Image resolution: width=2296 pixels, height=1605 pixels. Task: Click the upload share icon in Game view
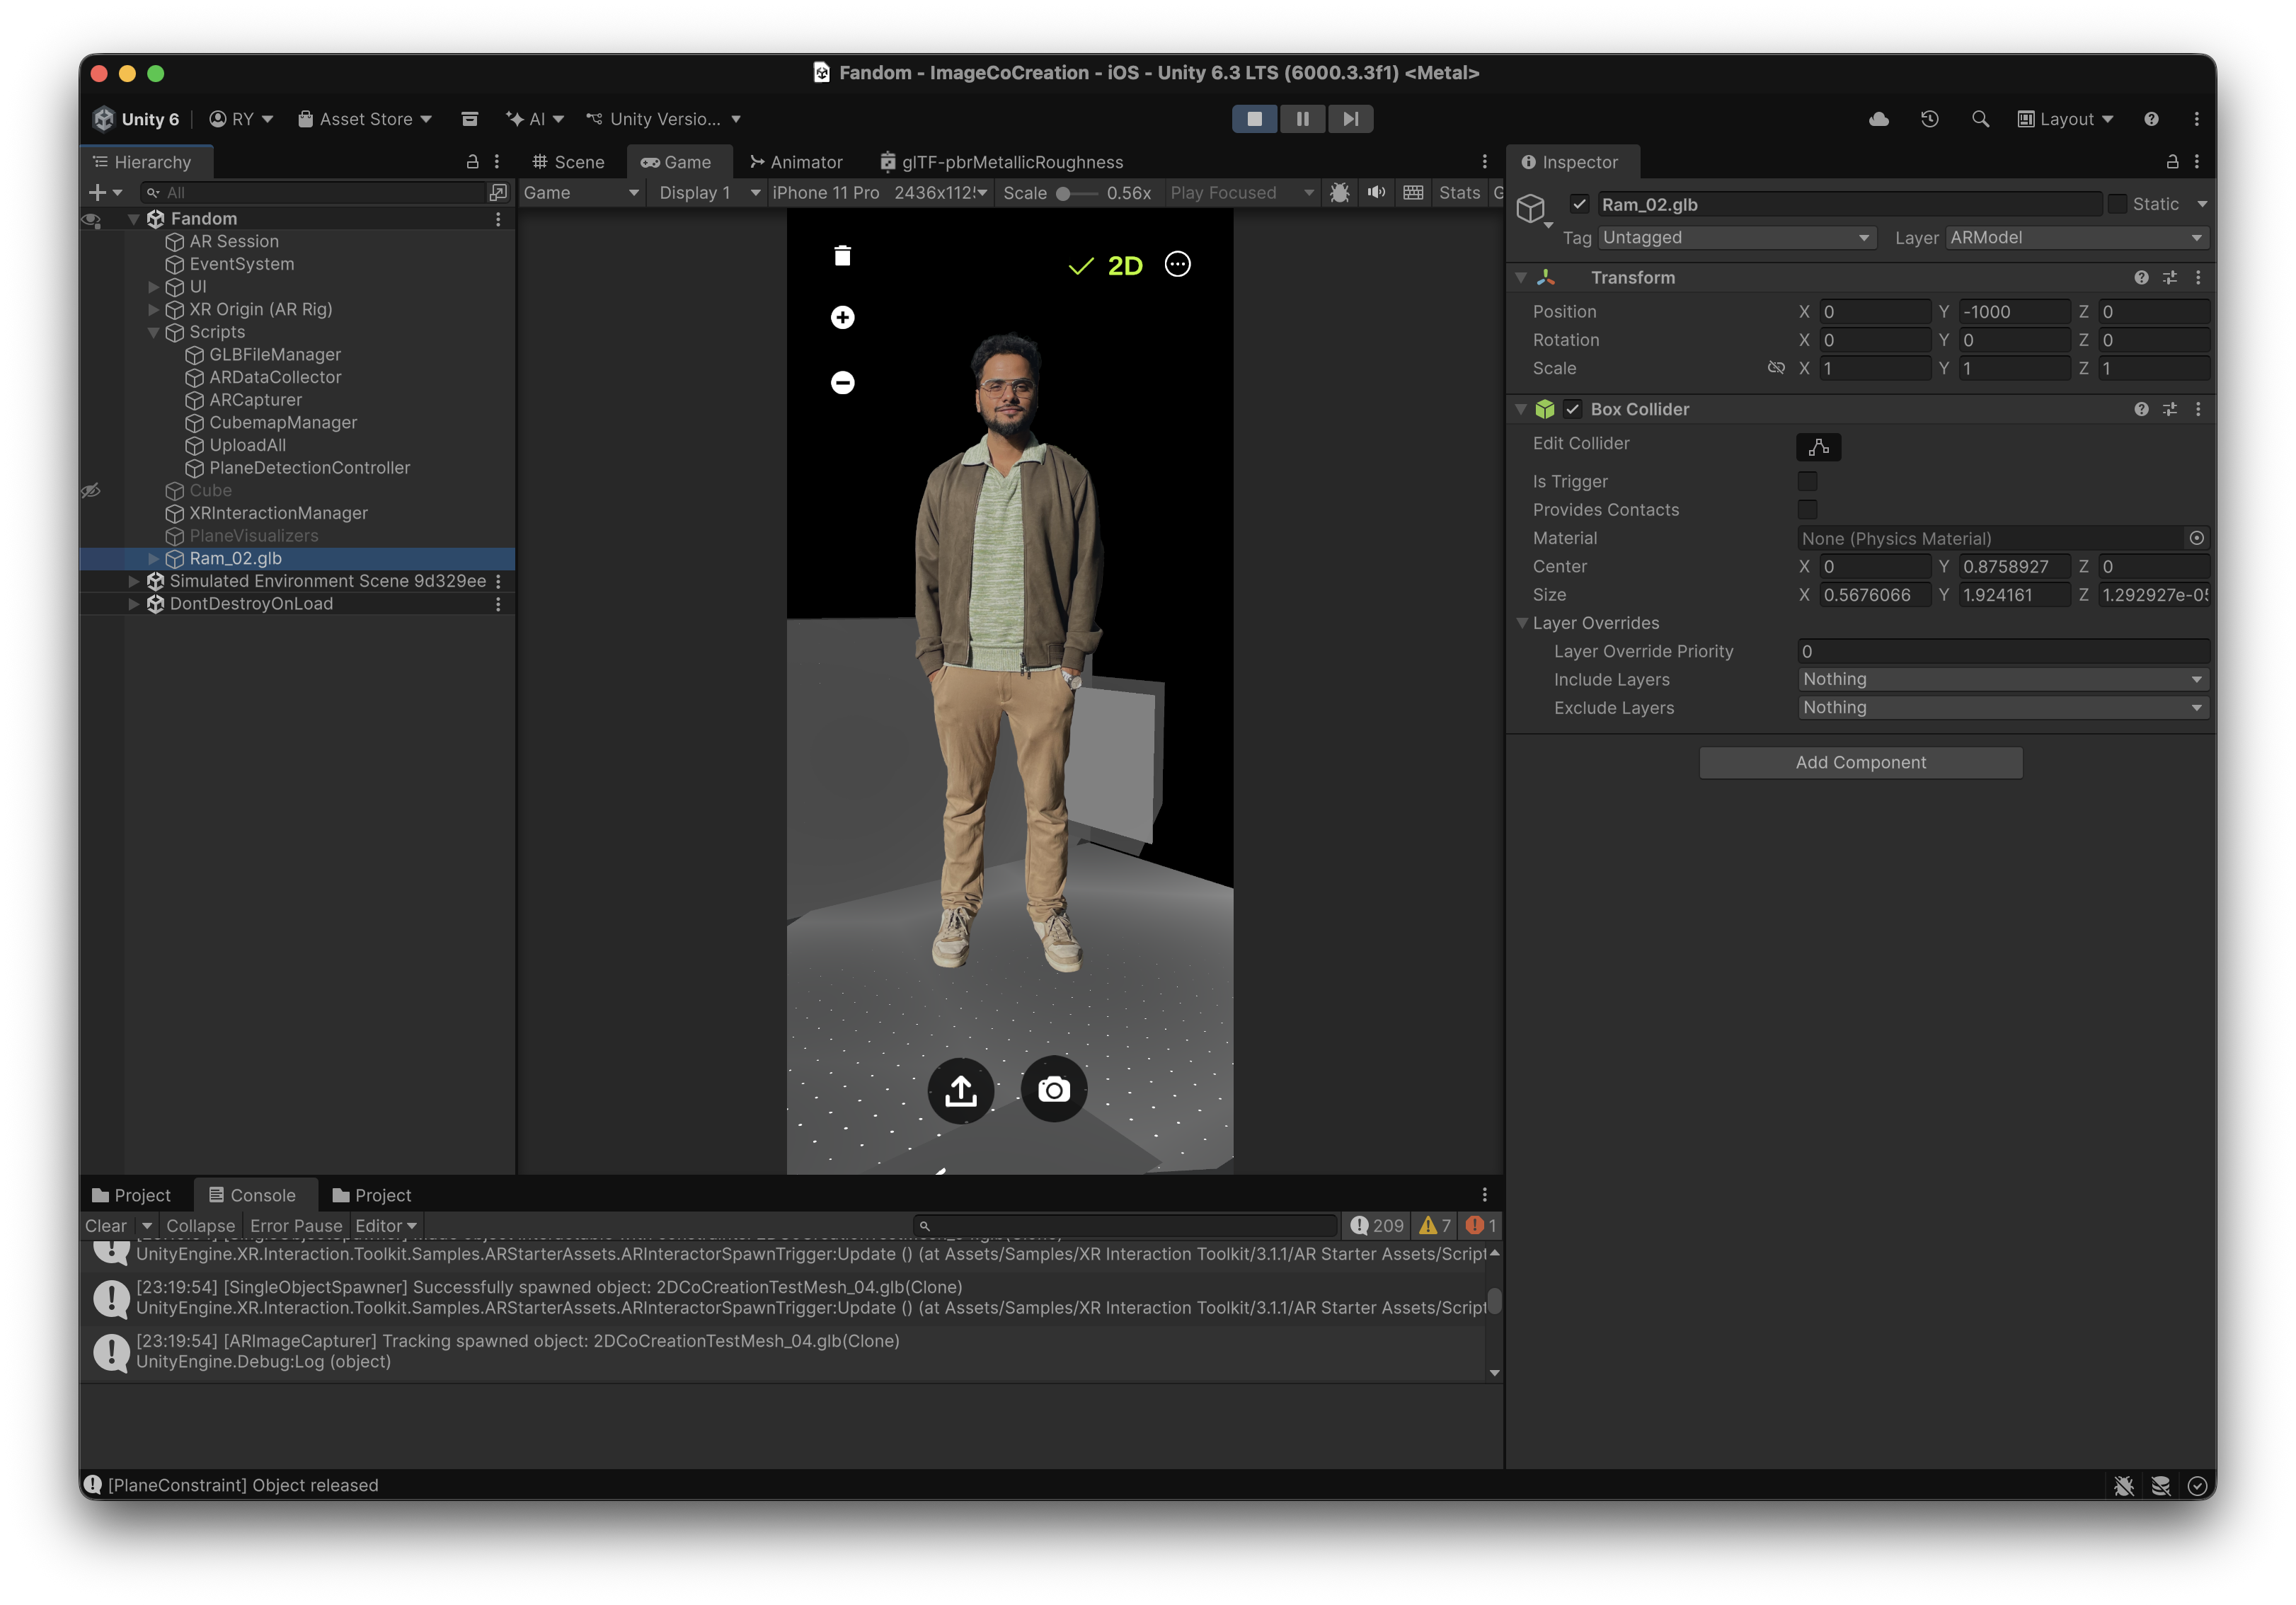point(960,1090)
